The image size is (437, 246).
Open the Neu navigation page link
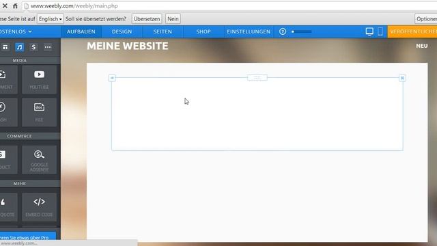422,46
